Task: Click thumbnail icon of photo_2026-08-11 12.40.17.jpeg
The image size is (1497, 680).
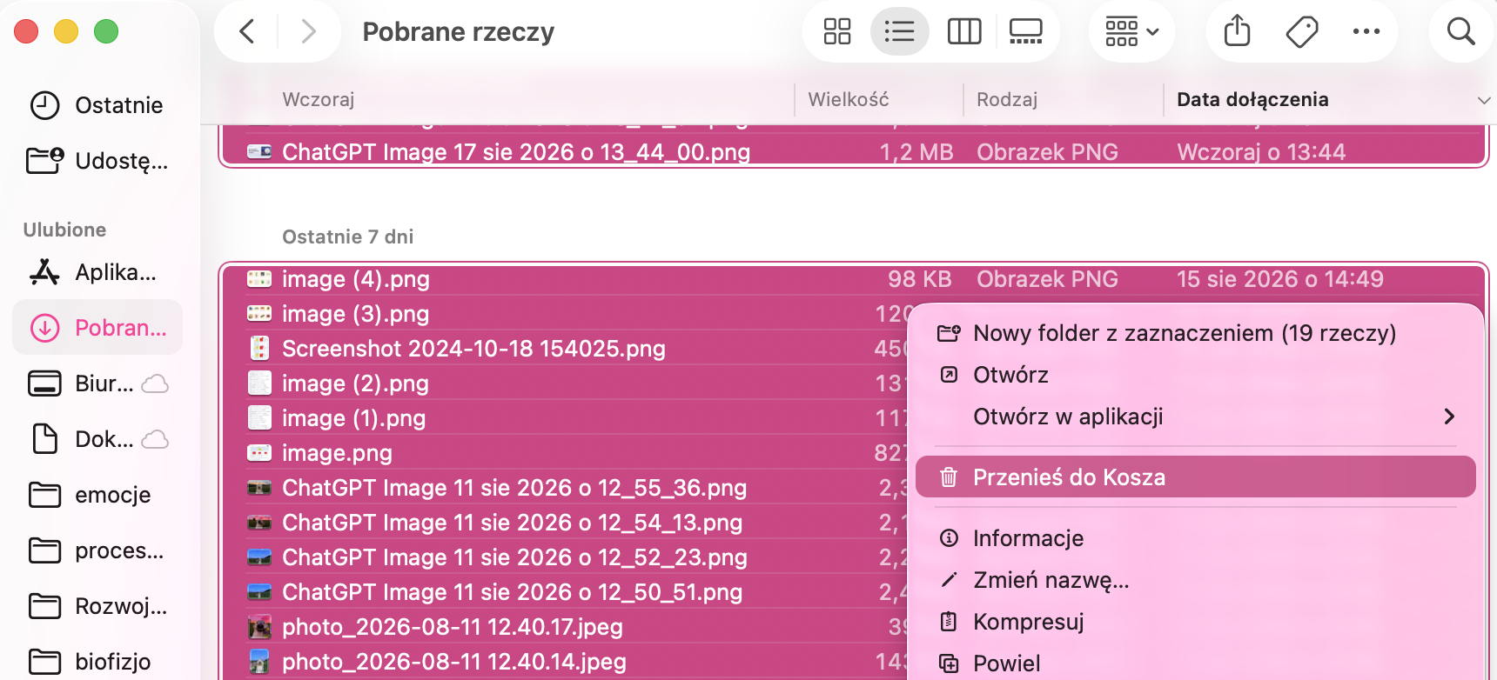Action: pos(259,627)
